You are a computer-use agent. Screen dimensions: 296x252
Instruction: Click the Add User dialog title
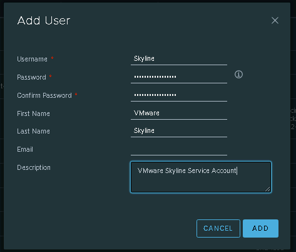coord(44,21)
